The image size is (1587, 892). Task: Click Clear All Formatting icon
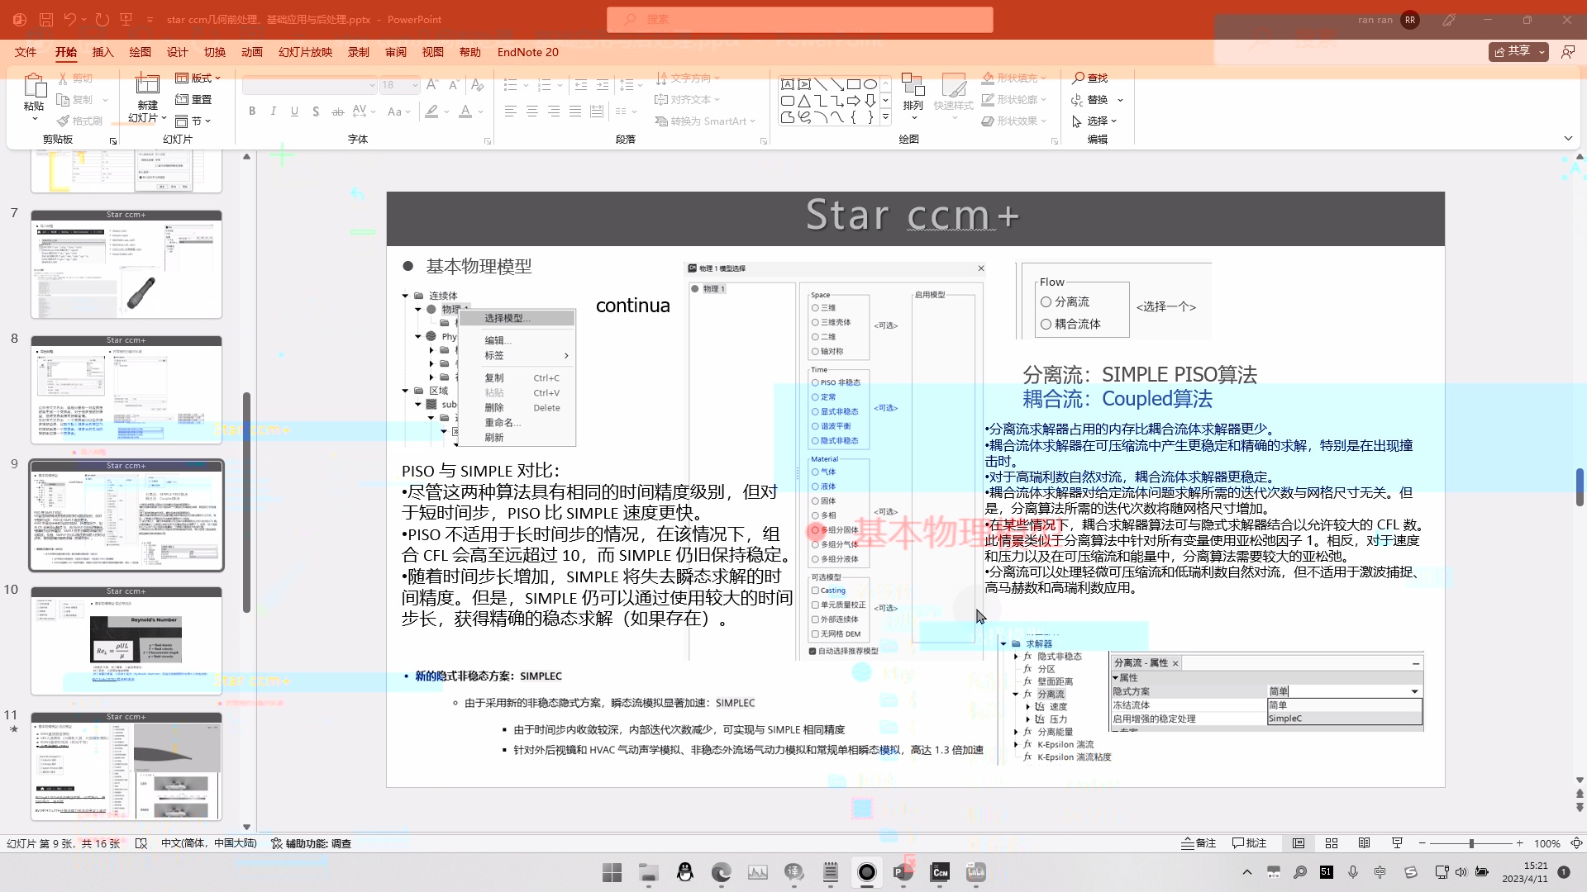(477, 85)
